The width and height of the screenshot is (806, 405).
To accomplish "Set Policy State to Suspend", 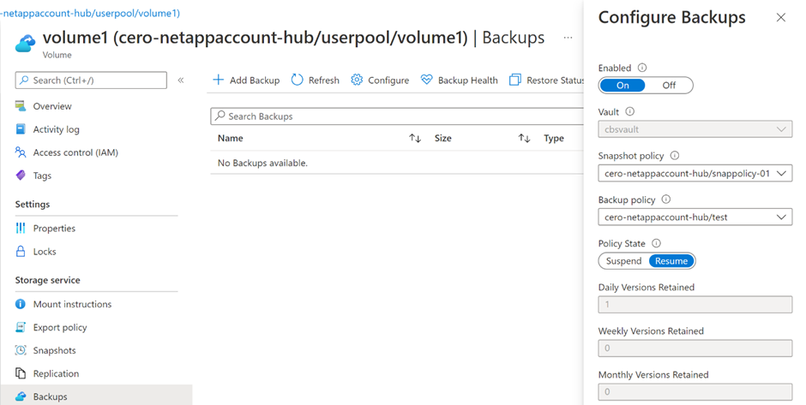I will [x=623, y=260].
